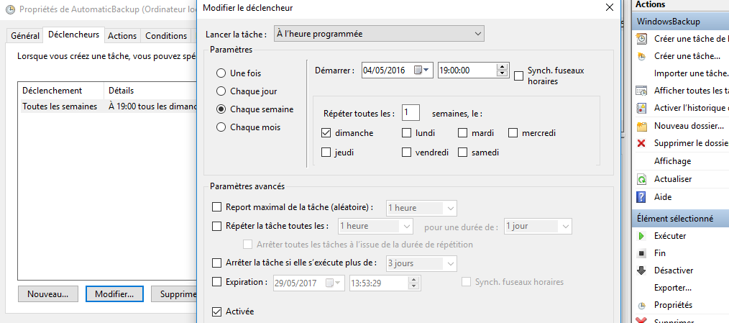Expand the Arrêter la tâche duration dropdown
This screenshot has width=729, height=323.
pyautogui.click(x=450, y=263)
